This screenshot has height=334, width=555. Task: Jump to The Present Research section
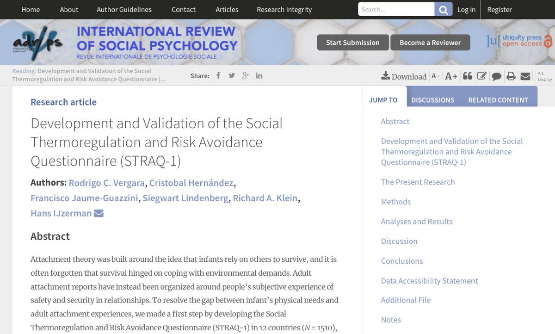[x=418, y=182]
